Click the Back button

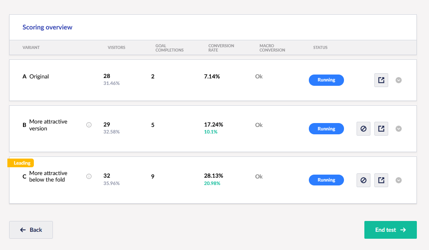click(x=31, y=230)
